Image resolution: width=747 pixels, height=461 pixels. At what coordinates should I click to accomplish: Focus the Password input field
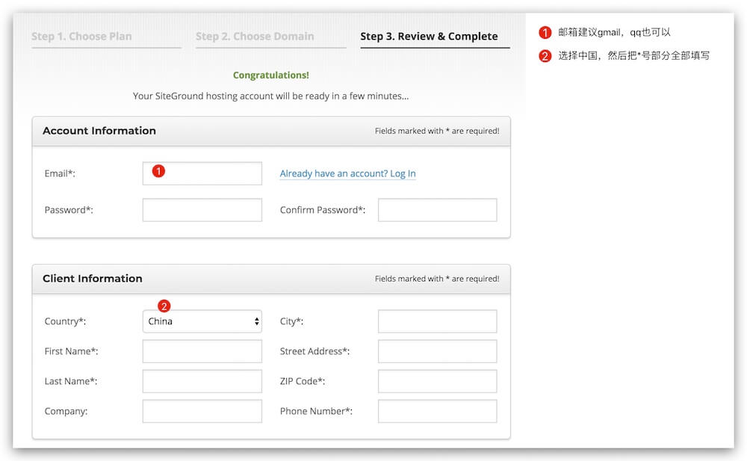pos(202,210)
